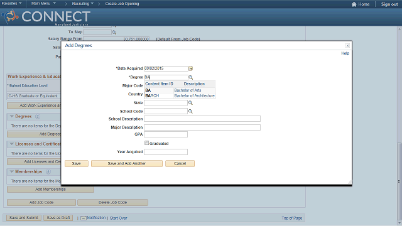
Task: Click Add Licenses and Certificates button
Action: pyautogui.click(x=34, y=162)
